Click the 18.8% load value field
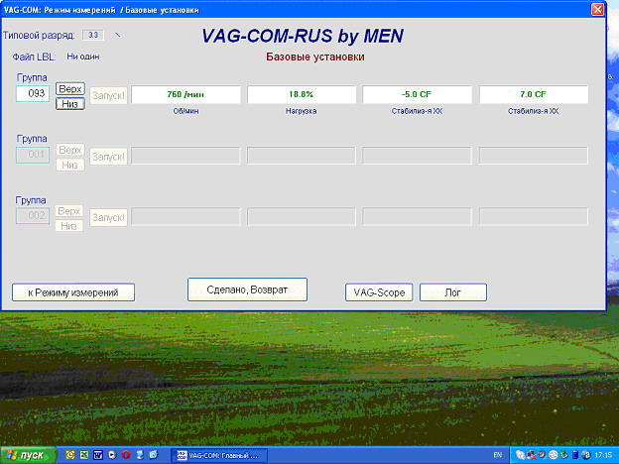 click(x=302, y=94)
